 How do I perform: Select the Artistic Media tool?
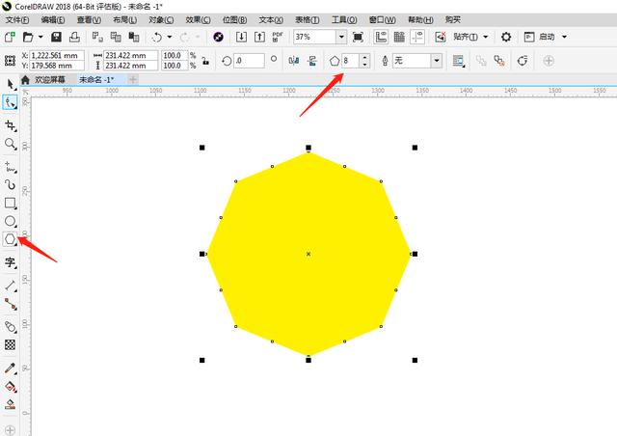tap(10, 184)
